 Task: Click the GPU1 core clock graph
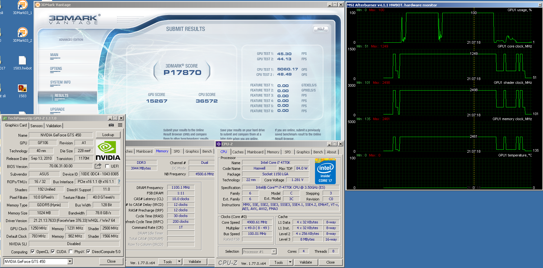(x=445, y=63)
